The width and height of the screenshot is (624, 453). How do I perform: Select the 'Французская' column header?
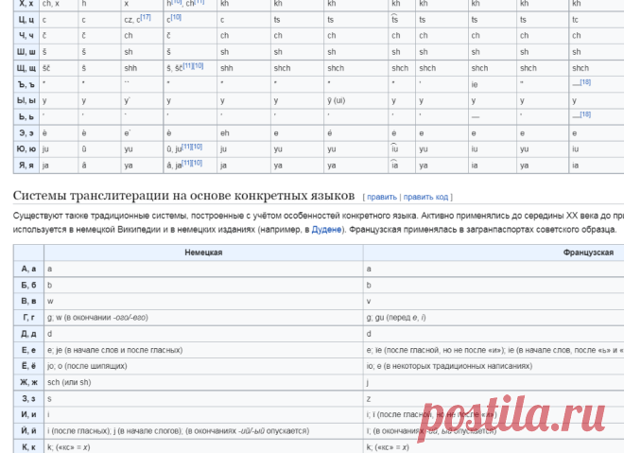click(x=588, y=253)
